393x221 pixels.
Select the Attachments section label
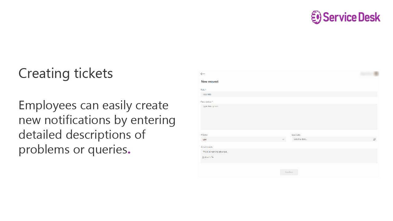[x=206, y=147]
